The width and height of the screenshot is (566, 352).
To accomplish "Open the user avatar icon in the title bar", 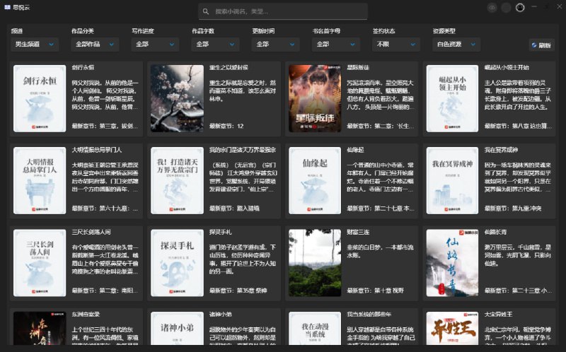I will [520, 7].
